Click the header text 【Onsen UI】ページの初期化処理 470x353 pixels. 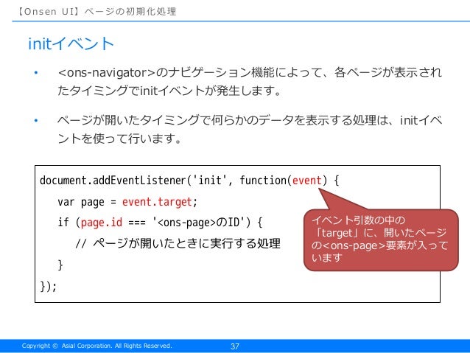(97, 11)
